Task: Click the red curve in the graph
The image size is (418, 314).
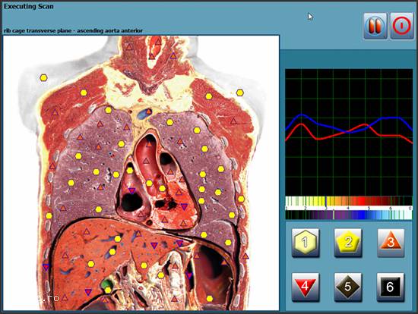Action: tap(349, 132)
